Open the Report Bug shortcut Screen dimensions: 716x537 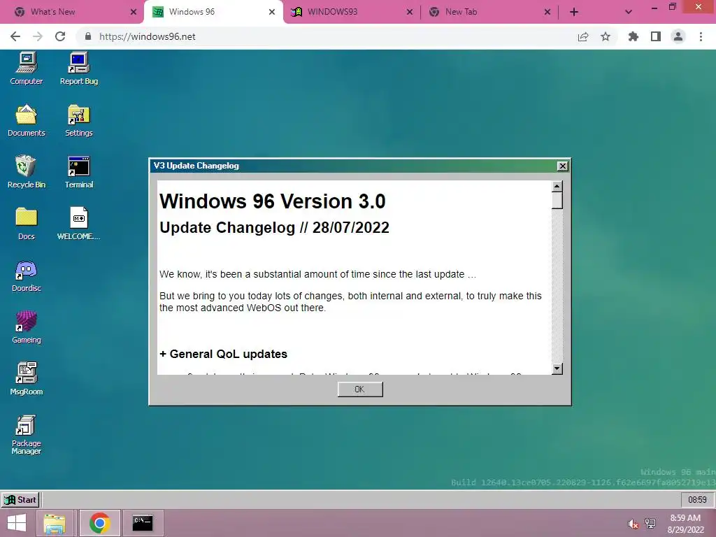pyautogui.click(x=78, y=69)
